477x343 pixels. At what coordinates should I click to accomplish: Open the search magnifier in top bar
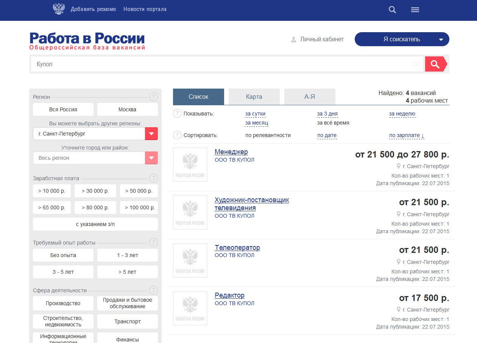coord(392,10)
